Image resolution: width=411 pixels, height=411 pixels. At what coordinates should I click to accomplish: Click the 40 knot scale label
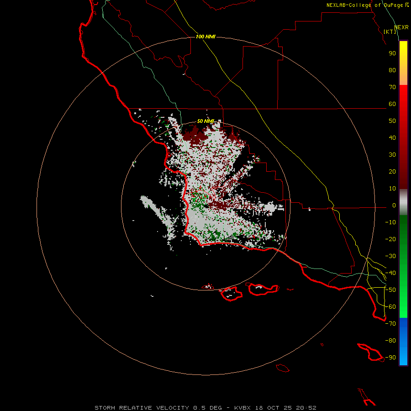[392, 137]
